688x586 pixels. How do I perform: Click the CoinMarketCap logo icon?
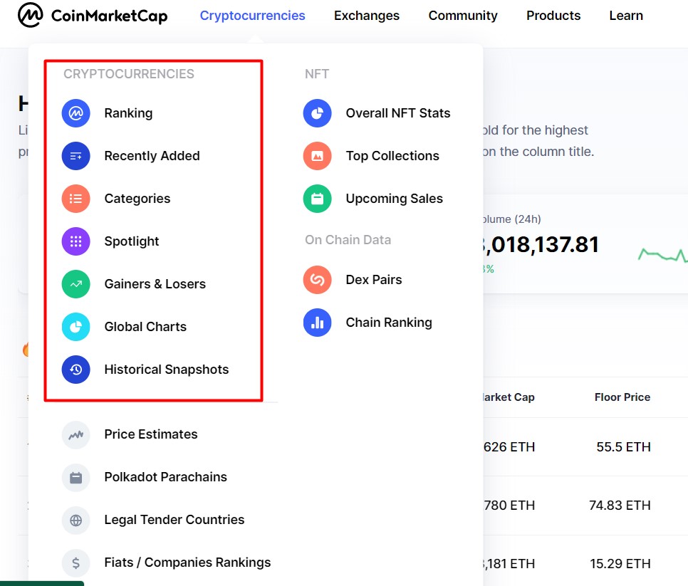coord(31,15)
